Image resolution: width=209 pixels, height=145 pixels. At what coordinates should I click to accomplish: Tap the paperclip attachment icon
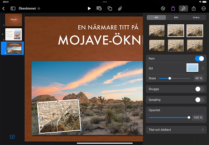(x=120, y=8)
